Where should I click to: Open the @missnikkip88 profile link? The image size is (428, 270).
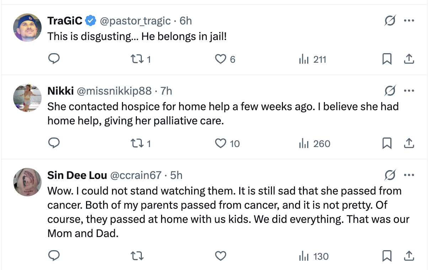tap(114, 91)
